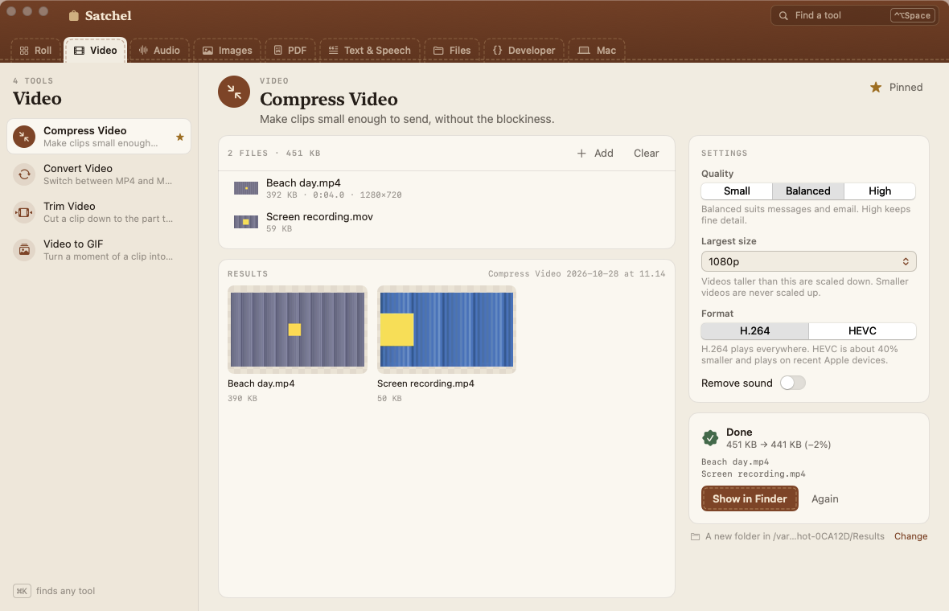
Task: Click the Video to GIF sidebar icon
Action: point(24,250)
